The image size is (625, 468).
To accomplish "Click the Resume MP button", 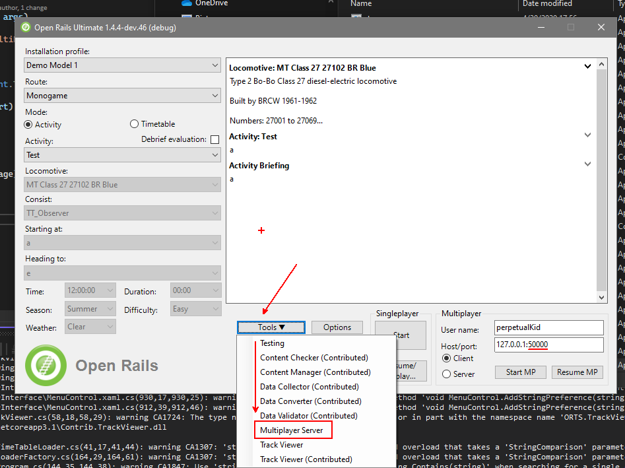I will pos(577,372).
